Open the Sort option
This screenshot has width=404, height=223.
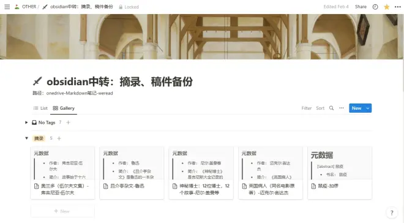(x=320, y=108)
